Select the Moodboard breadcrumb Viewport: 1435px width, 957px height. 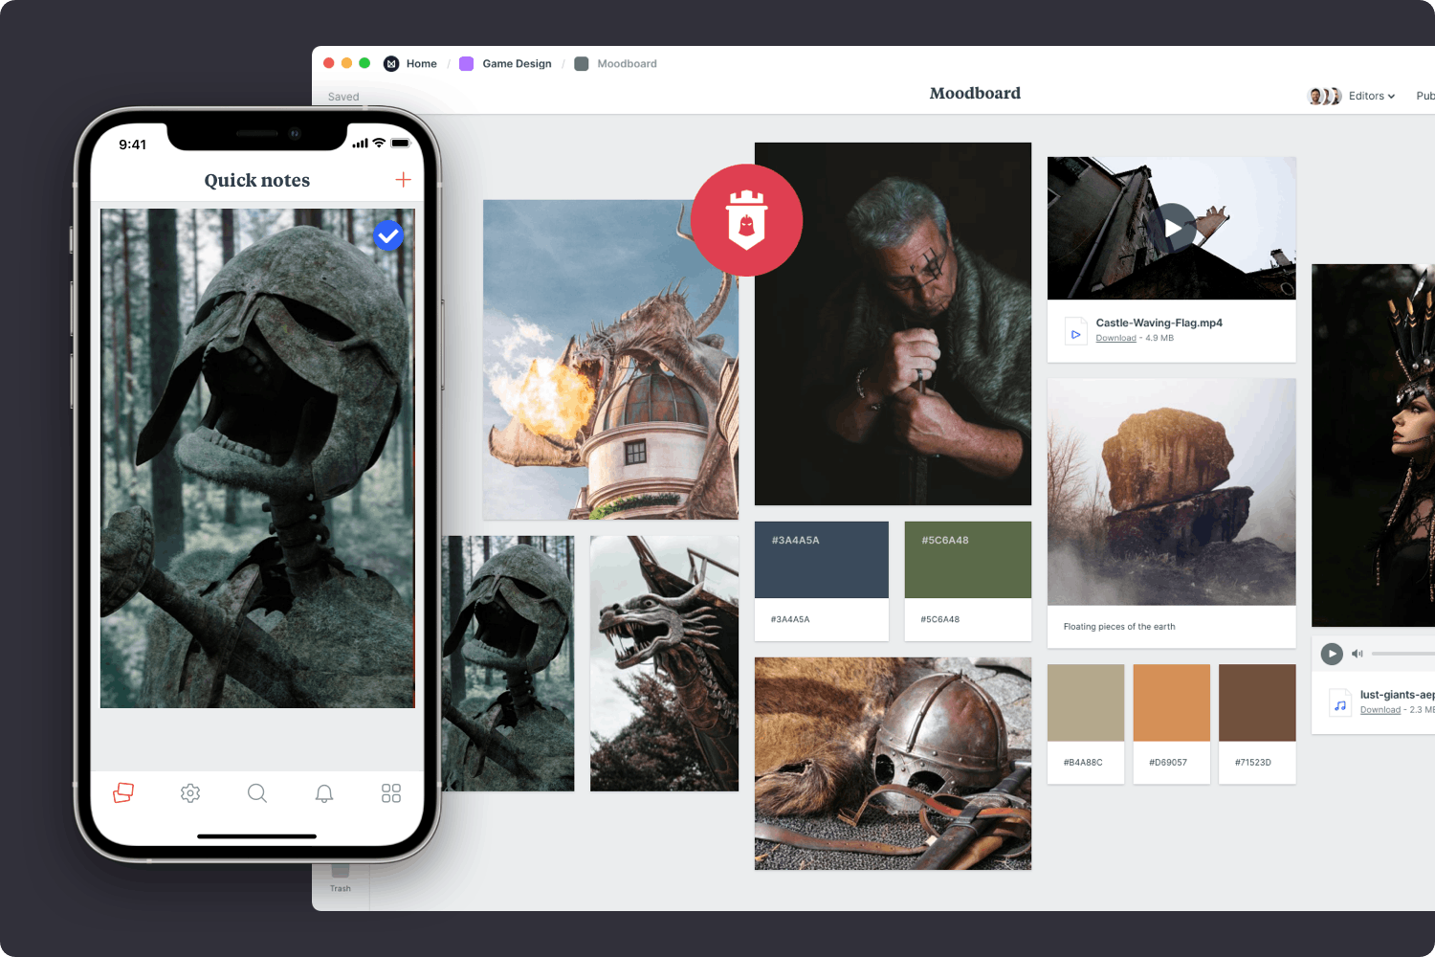[627, 64]
